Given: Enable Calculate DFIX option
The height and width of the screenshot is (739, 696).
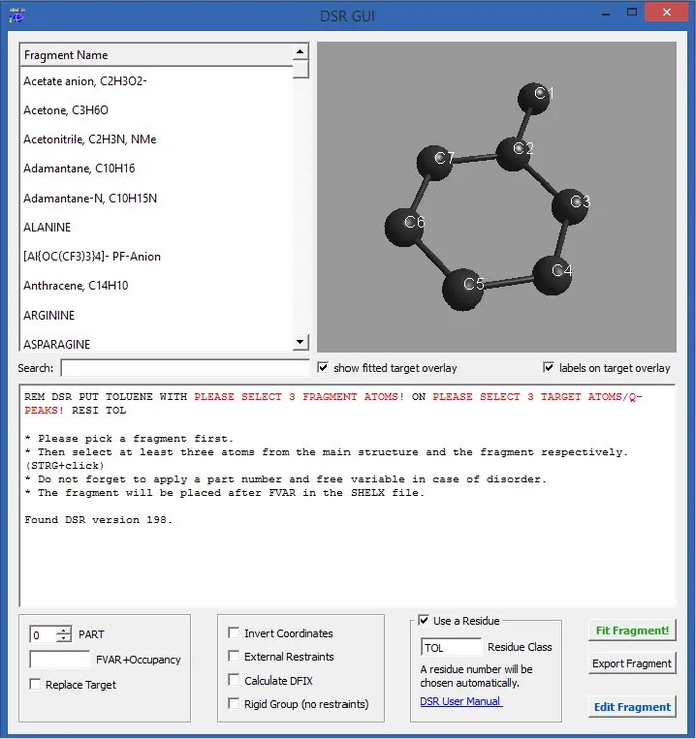Looking at the screenshot, I should (x=234, y=680).
